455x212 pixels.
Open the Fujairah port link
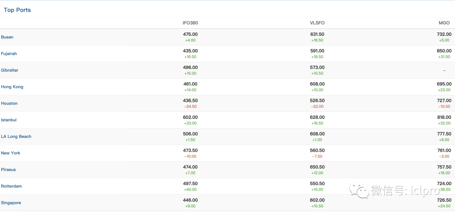coord(9,54)
